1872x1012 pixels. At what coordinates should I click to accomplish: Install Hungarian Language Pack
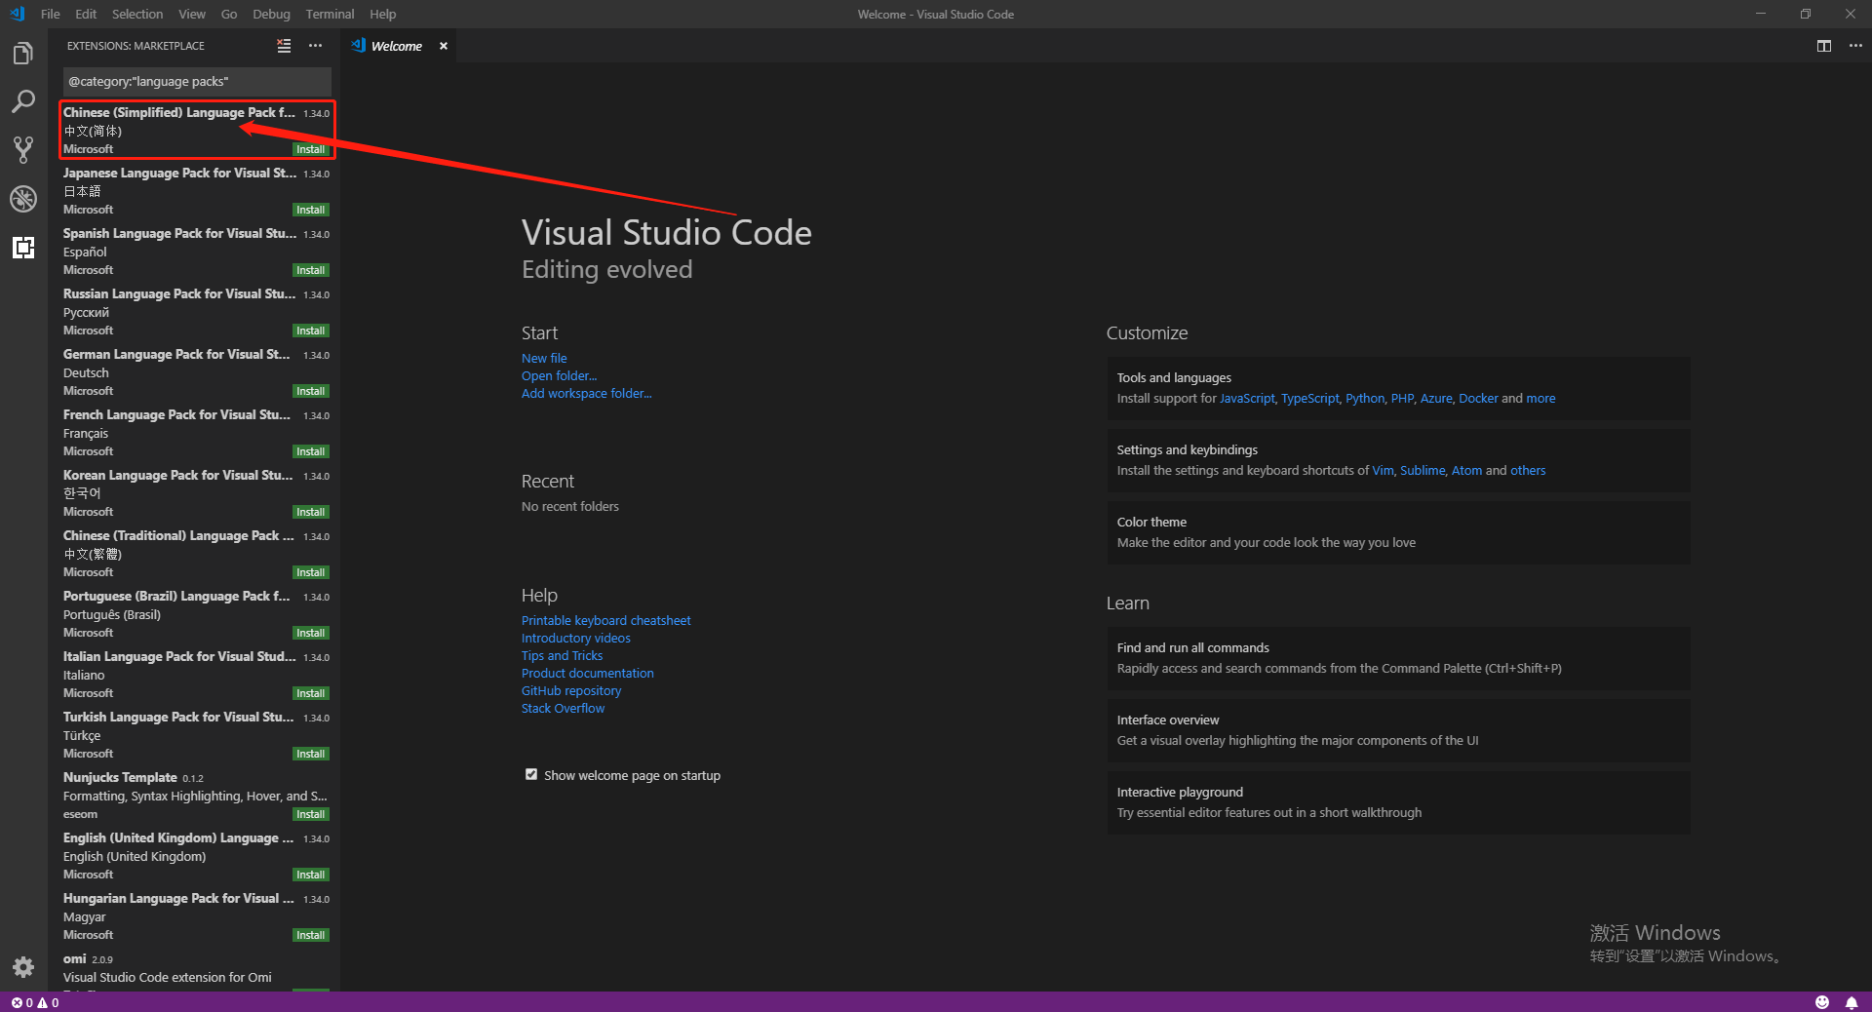click(311, 935)
